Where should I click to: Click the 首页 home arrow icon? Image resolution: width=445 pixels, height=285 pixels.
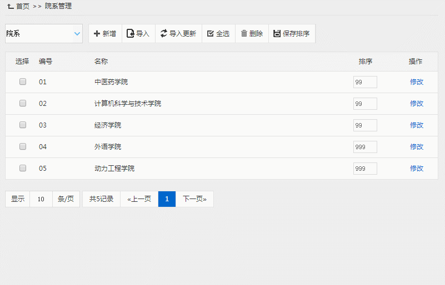coord(10,6)
